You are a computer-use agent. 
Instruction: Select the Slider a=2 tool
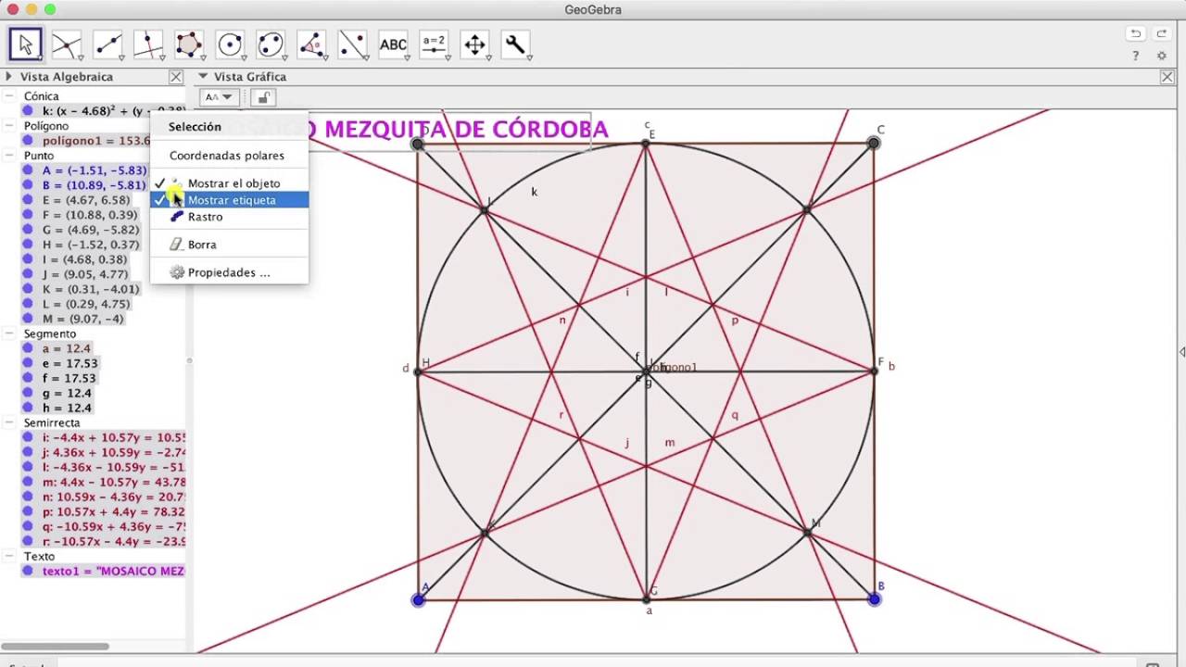434,44
